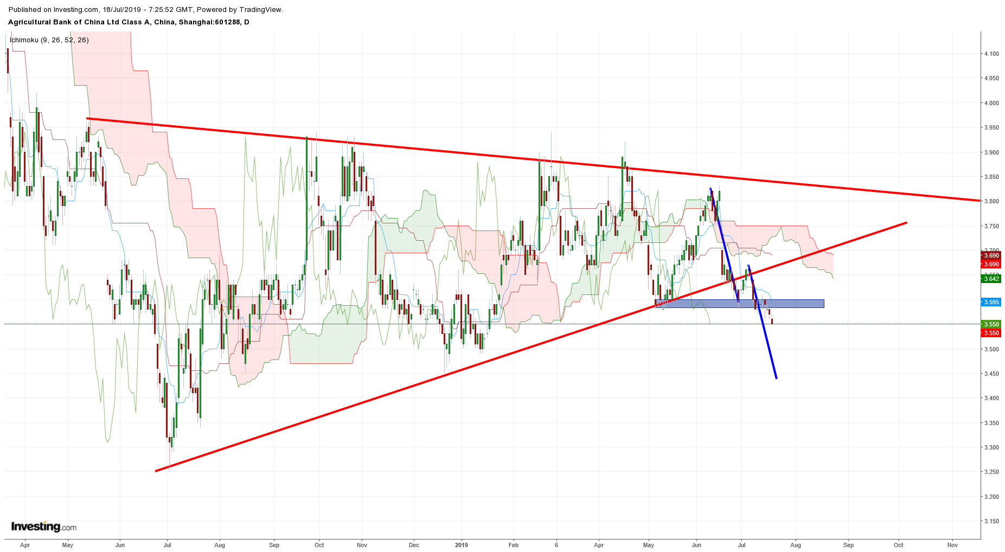The width and height of the screenshot is (1005, 552).
Task: Click the blue shaded support zone rectangle
Action: (x=739, y=304)
